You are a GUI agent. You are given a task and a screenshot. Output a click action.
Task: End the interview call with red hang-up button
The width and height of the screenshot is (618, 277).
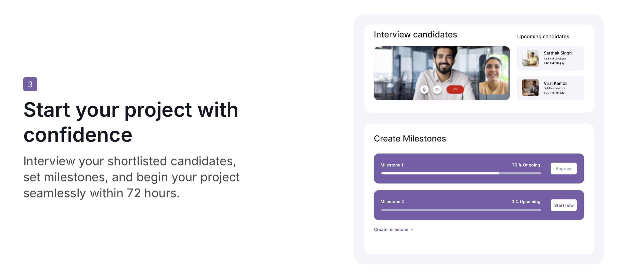click(x=455, y=89)
